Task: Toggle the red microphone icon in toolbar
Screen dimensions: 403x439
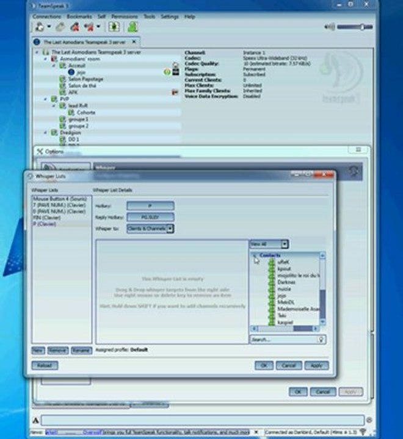Action: [x=74, y=27]
